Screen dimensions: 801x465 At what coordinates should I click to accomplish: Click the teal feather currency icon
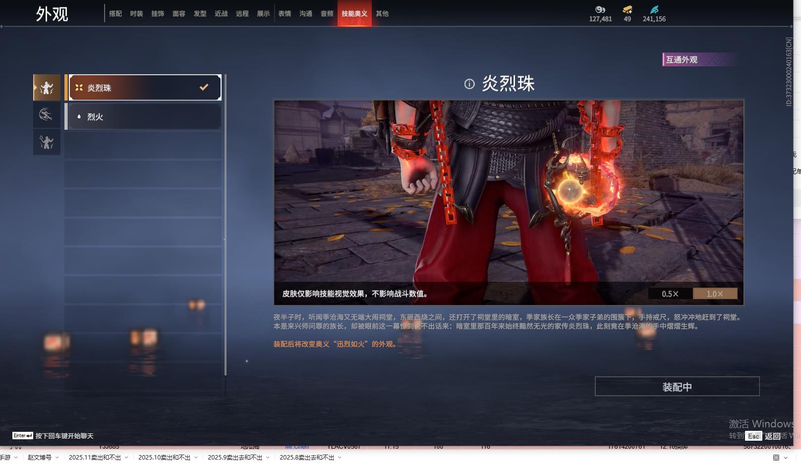click(654, 9)
